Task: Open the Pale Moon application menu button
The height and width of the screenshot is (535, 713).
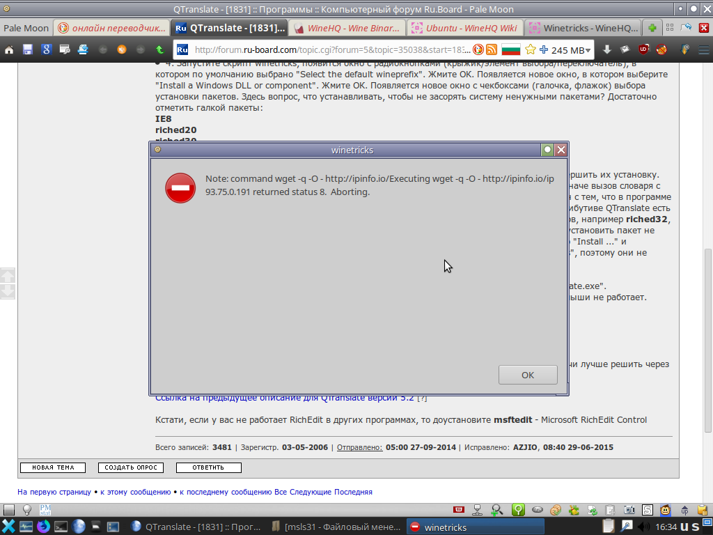Action: coord(26,28)
